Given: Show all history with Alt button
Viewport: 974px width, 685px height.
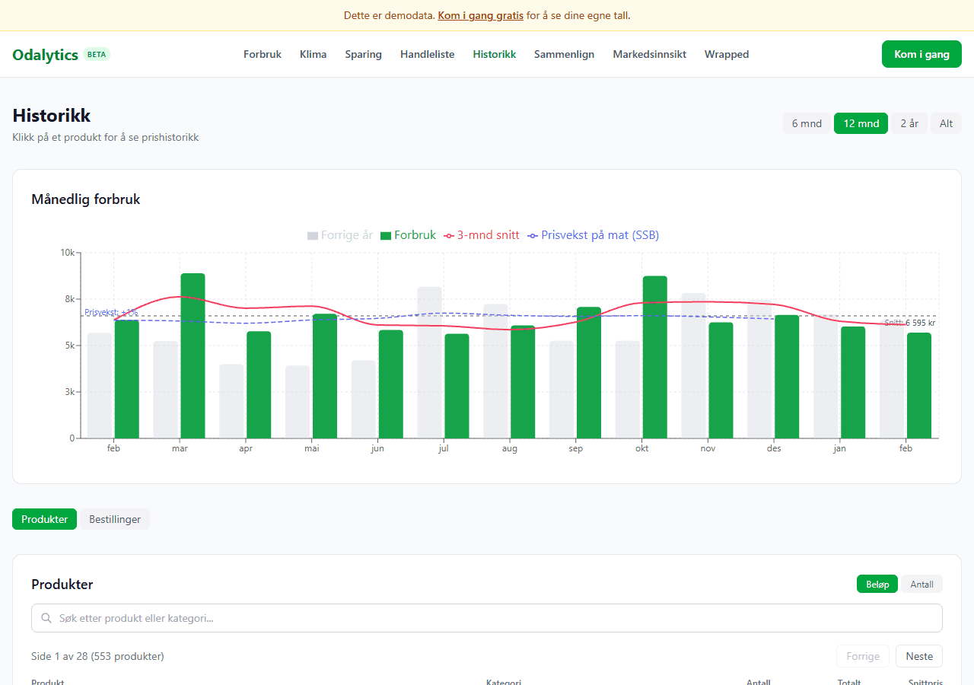Looking at the screenshot, I should [946, 123].
